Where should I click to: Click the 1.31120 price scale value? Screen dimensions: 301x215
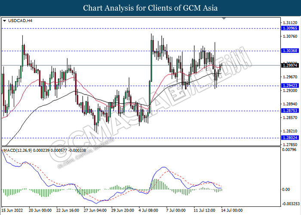click(290, 23)
